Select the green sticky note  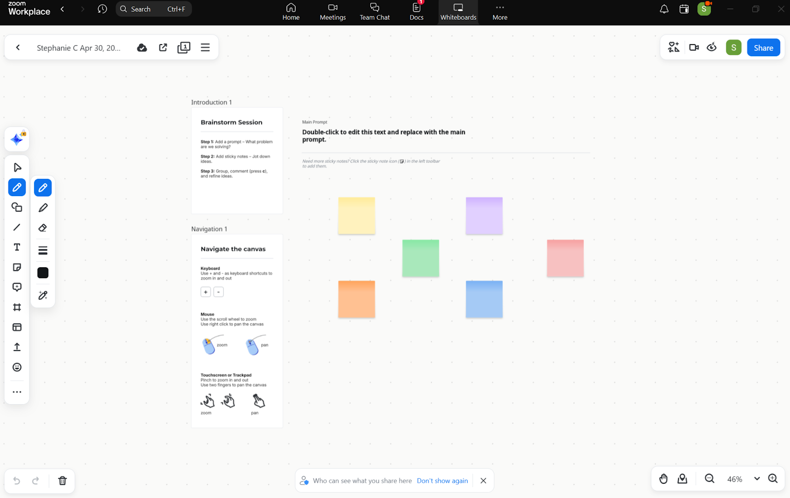pyautogui.click(x=421, y=258)
